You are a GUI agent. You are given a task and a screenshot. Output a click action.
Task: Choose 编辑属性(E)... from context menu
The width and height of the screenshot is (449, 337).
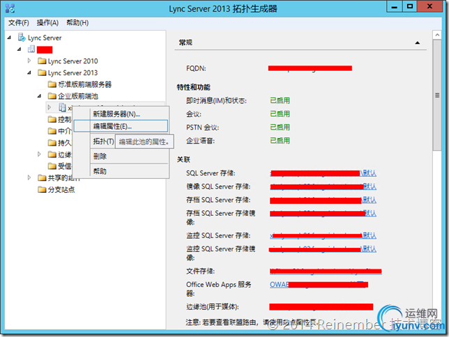pyautogui.click(x=121, y=126)
